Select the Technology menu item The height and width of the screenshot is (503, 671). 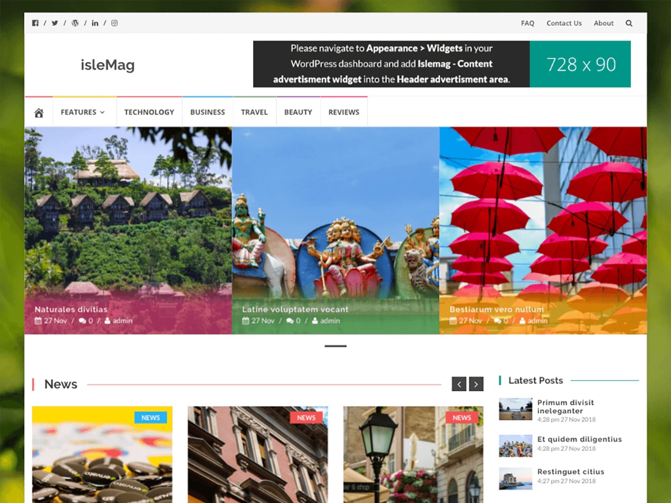[x=149, y=112]
